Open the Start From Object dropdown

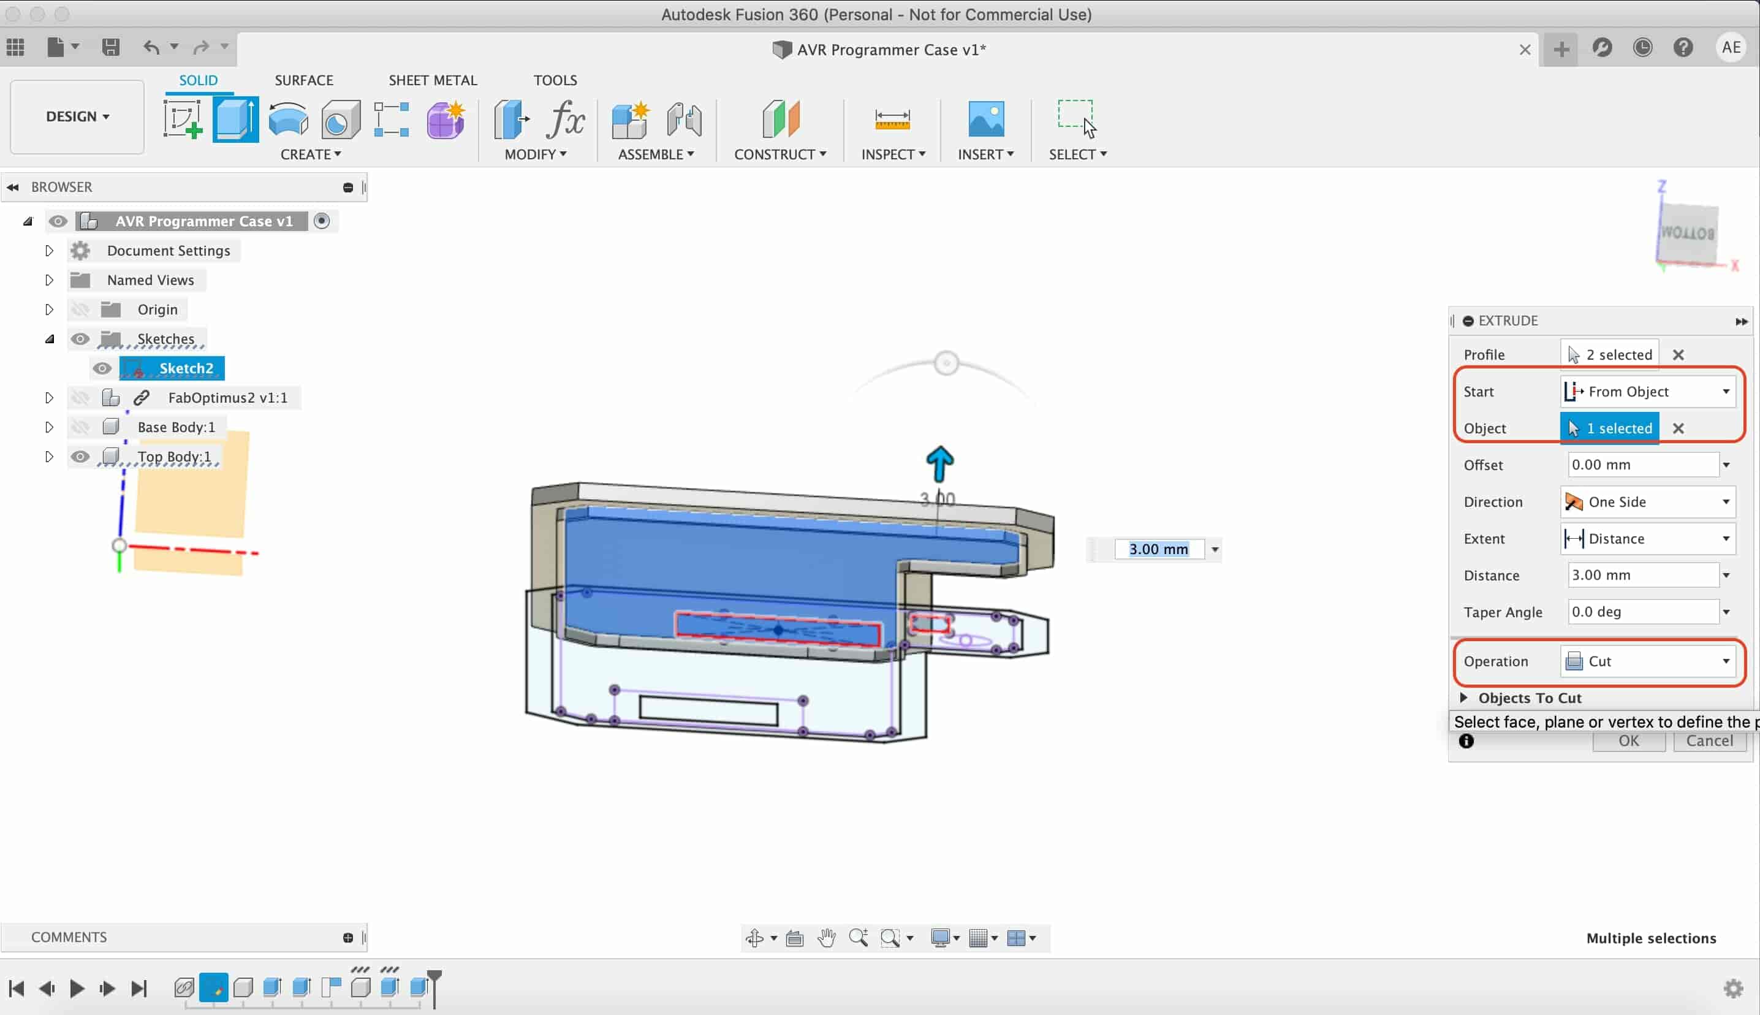[1648, 392]
